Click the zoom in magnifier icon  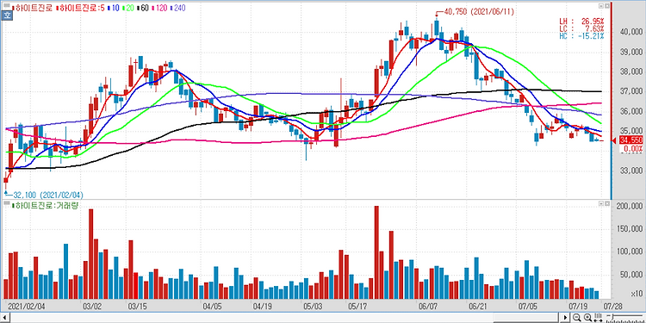588,317
